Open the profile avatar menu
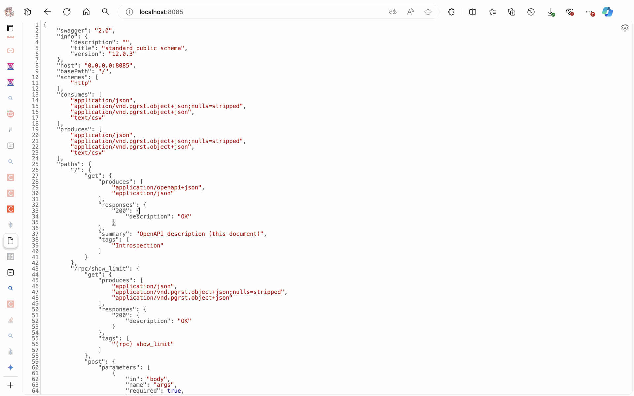This screenshot has width=634, height=396. point(9,12)
